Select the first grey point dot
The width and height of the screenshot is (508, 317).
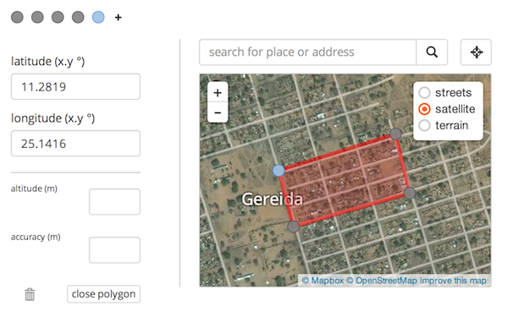point(17,17)
